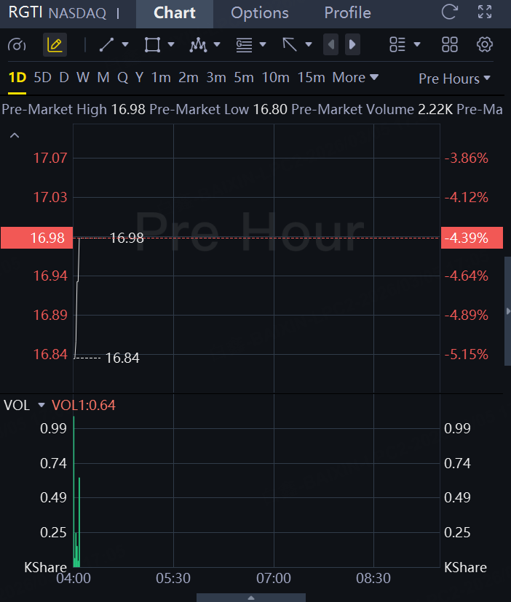This screenshot has width=511, height=602.
Task: Select the rectangle shape tool
Action: pyautogui.click(x=152, y=45)
